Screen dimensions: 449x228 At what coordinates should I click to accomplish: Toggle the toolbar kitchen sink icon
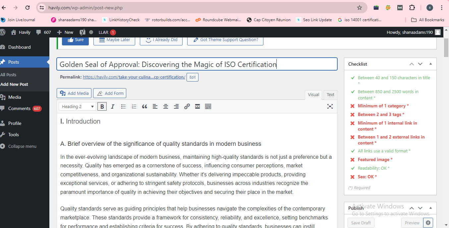pyautogui.click(x=208, y=106)
